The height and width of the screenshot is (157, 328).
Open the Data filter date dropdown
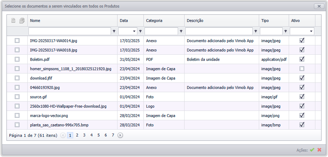[134, 31]
